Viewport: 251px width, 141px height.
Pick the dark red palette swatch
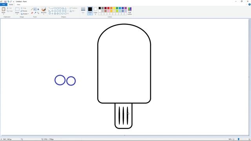tap(105, 8)
